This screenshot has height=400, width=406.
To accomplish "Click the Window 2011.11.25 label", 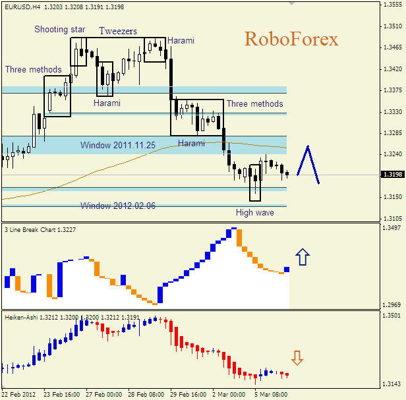I will pyautogui.click(x=118, y=145).
